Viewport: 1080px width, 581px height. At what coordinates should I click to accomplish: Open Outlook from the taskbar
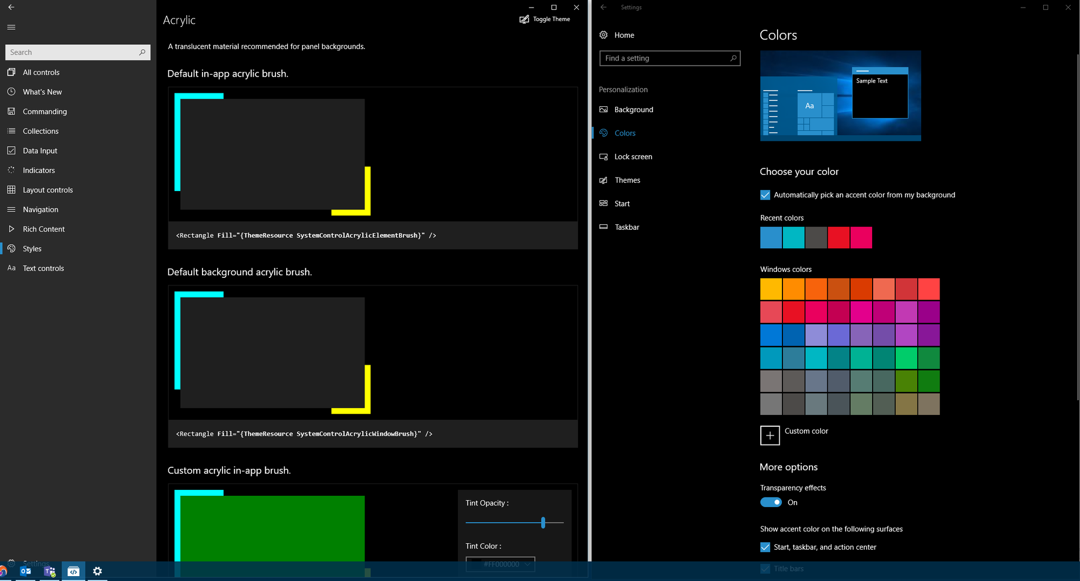coord(25,571)
